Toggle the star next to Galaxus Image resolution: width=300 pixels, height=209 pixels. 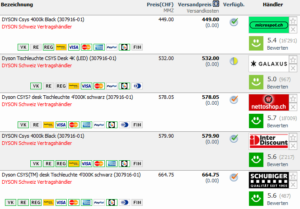(293, 60)
